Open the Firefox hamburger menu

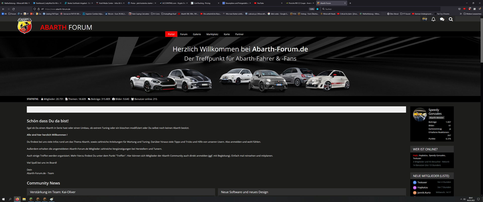click(479, 9)
